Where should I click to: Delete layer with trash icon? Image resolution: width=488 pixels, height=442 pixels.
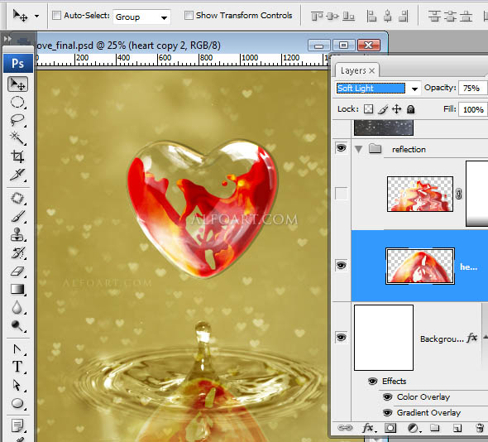[x=480, y=428]
